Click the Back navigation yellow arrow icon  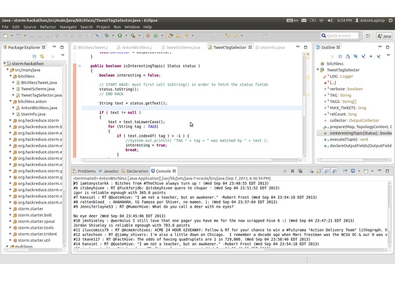pos(235,36)
